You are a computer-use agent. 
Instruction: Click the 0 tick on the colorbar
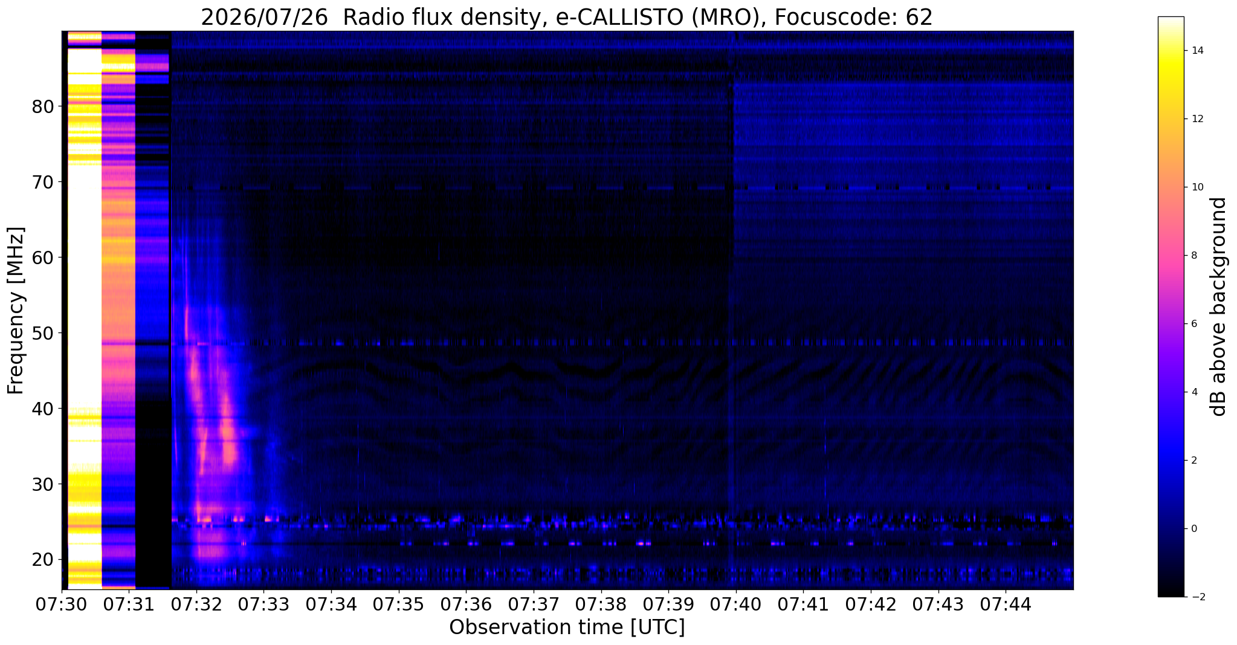tap(1193, 529)
